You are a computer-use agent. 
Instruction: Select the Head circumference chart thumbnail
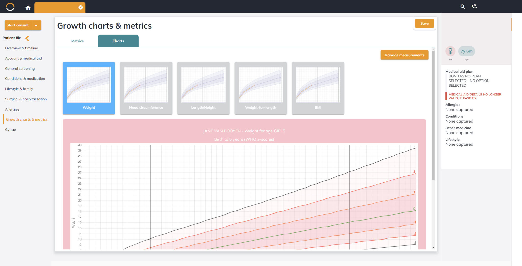pyautogui.click(x=146, y=88)
